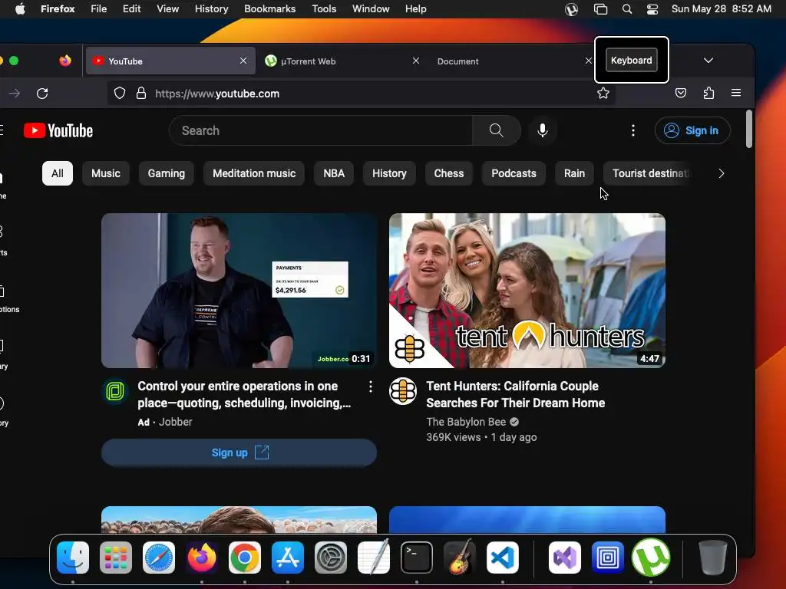
Task: Save to Pocket icon in toolbar
Action: (681, 93)
